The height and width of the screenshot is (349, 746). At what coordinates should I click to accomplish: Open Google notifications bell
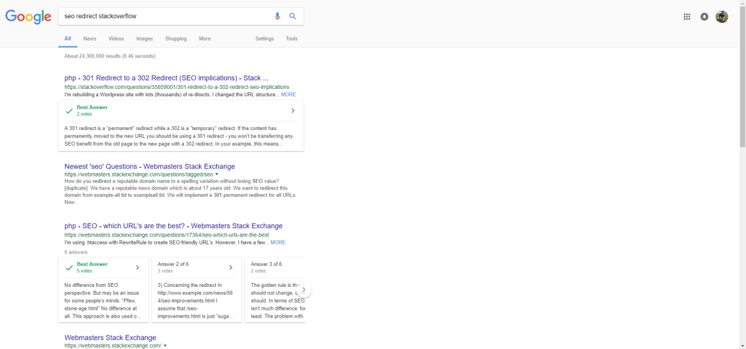tap(704, 16)
